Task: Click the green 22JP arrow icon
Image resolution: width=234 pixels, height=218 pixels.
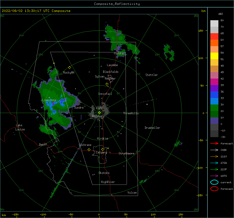Action: click(x=214, y=169)
